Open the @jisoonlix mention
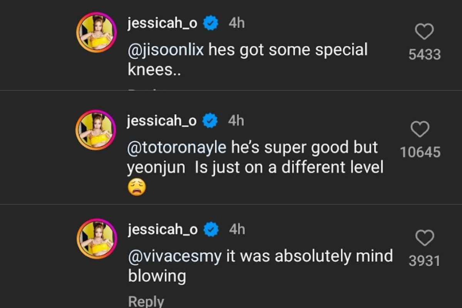The height and width of the screenshot is (308, 462). click(166, 50)
